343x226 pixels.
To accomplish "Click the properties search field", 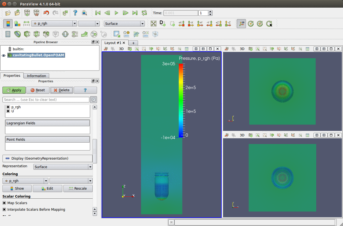I will point(46,99).
